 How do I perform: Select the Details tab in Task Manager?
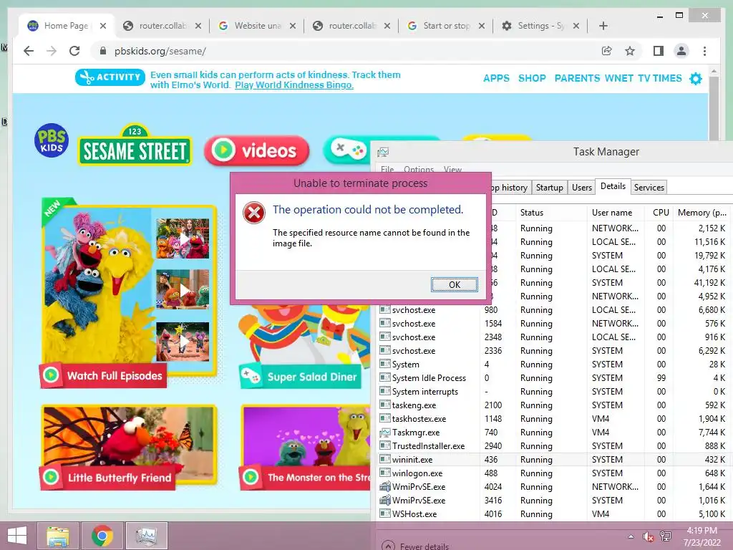click(613, 186)
